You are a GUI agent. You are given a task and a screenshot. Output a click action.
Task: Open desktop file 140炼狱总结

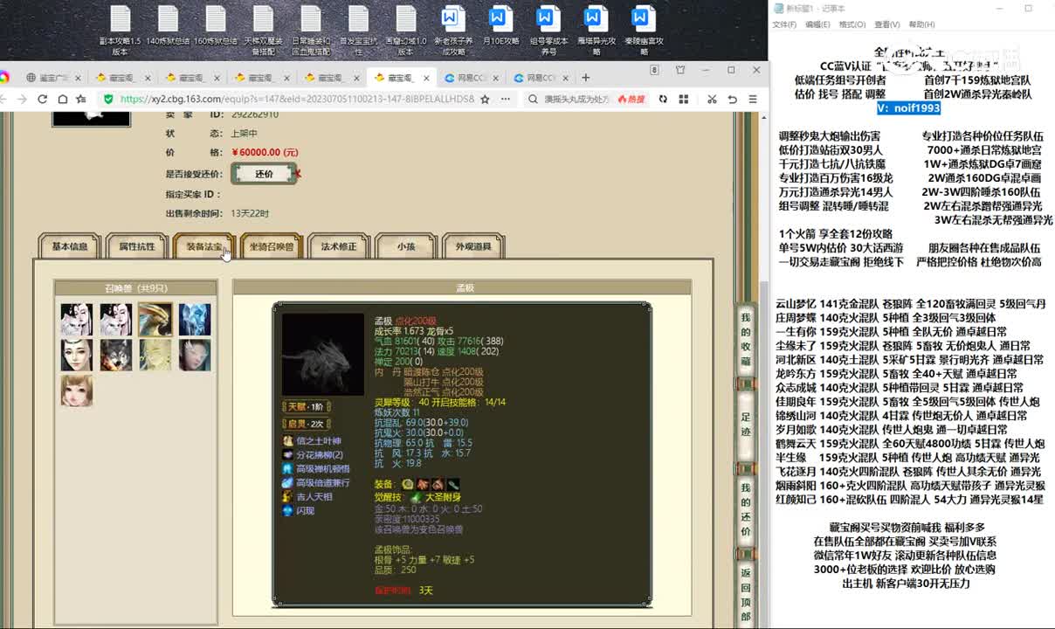coord(168,25)
